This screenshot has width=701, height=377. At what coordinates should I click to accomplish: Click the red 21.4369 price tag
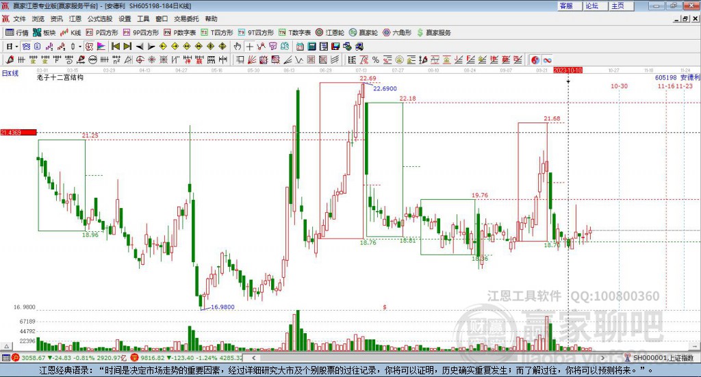tap(18, 132)
